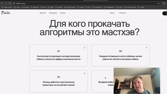
Task: Open the Контакты nav link
Action: click(122, 13)
